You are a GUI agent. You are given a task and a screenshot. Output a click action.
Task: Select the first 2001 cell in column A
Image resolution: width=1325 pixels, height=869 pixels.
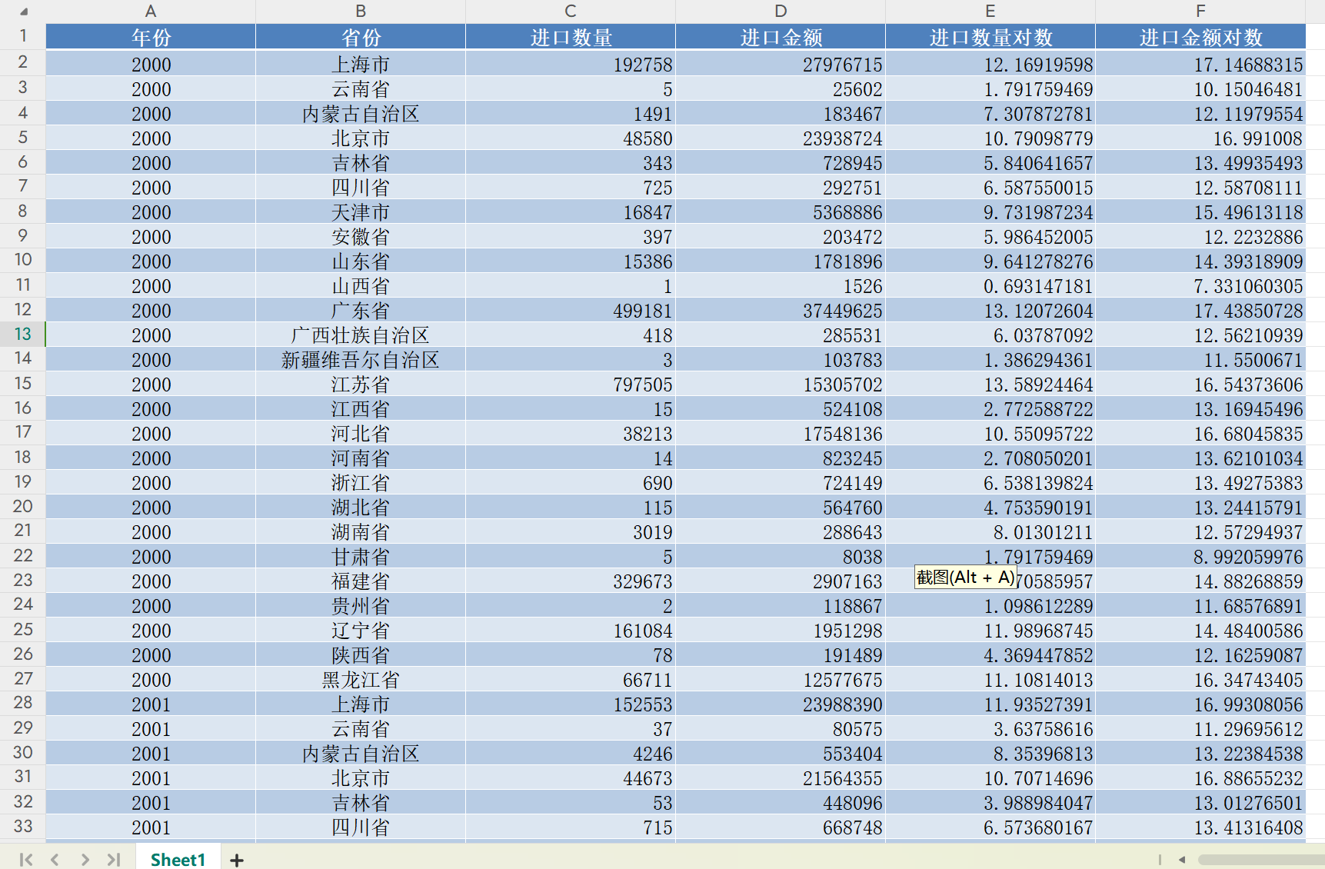point(150,704)
